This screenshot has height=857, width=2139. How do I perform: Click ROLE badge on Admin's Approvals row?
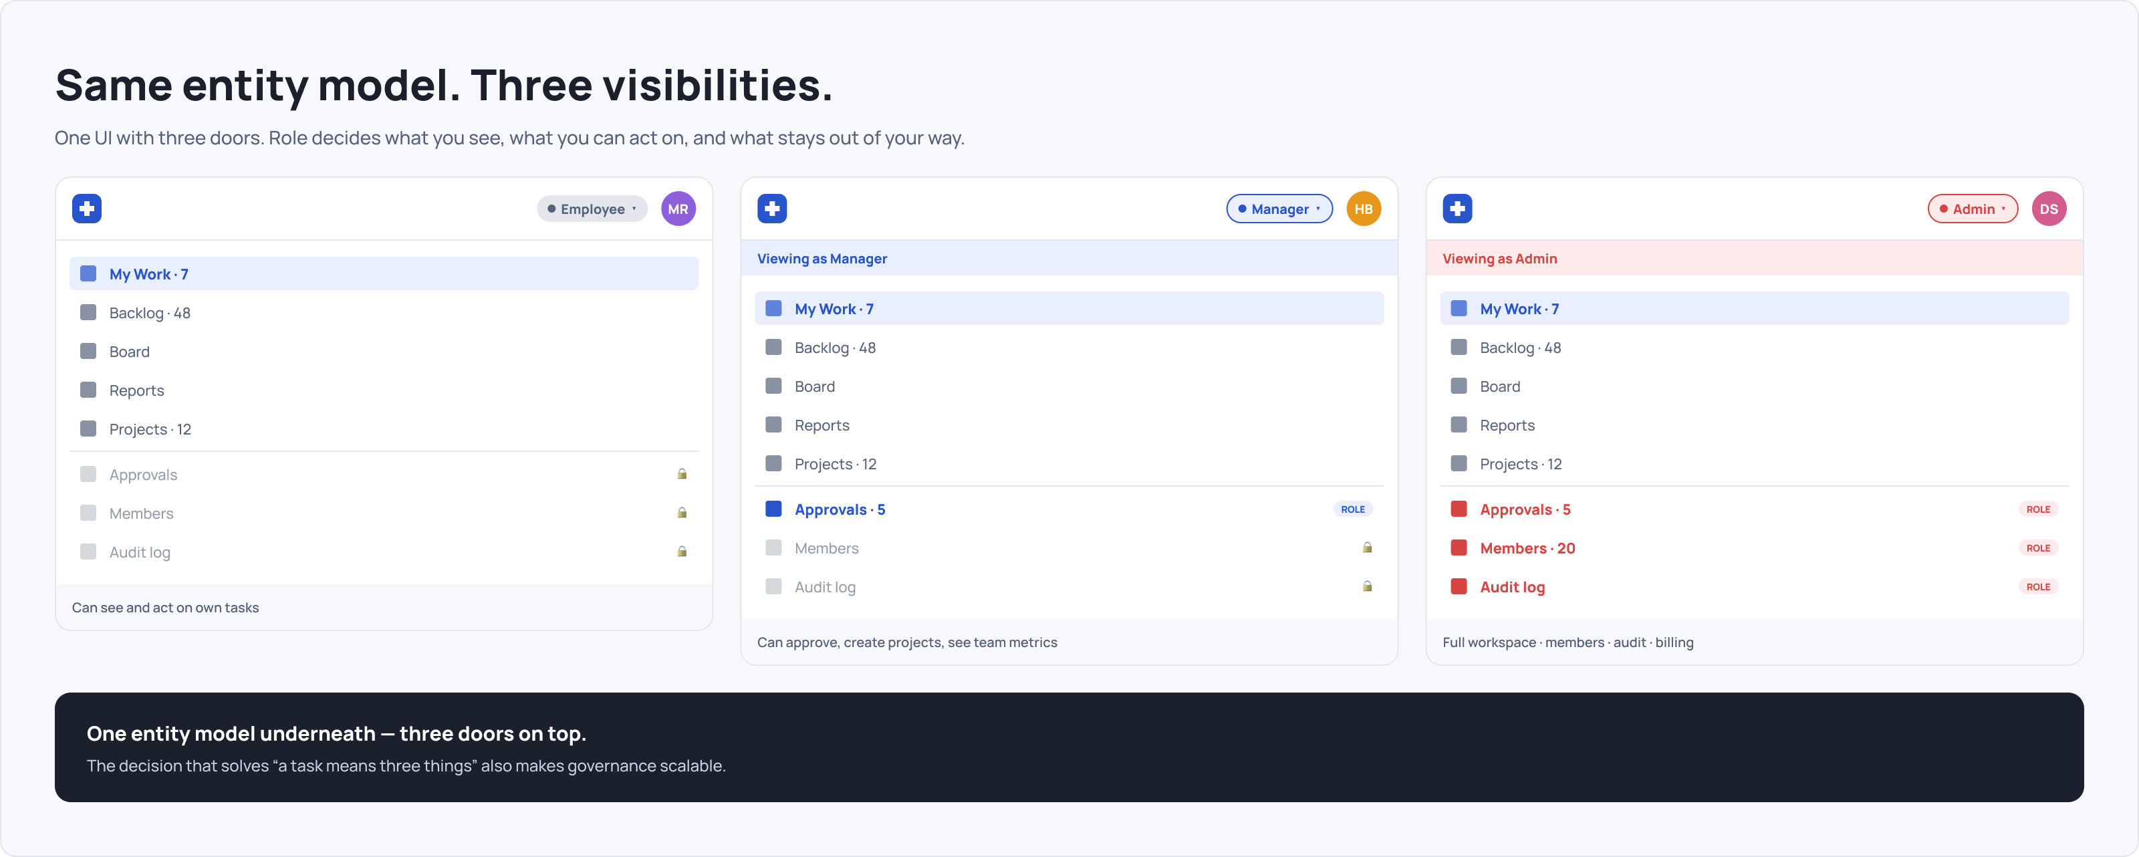point(2037,509)
